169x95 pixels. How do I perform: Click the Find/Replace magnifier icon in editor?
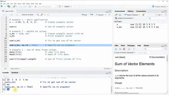(38, 15)
